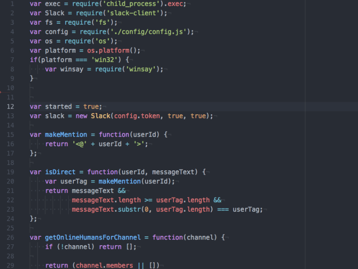Click line number 7 in the gutter

[x=13, y=60]
